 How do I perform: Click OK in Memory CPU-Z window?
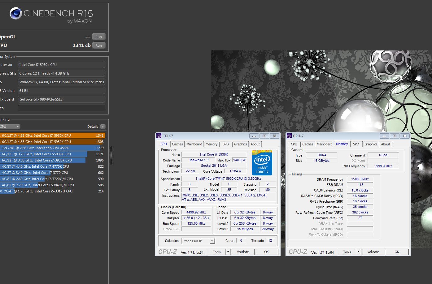(397, 252)
